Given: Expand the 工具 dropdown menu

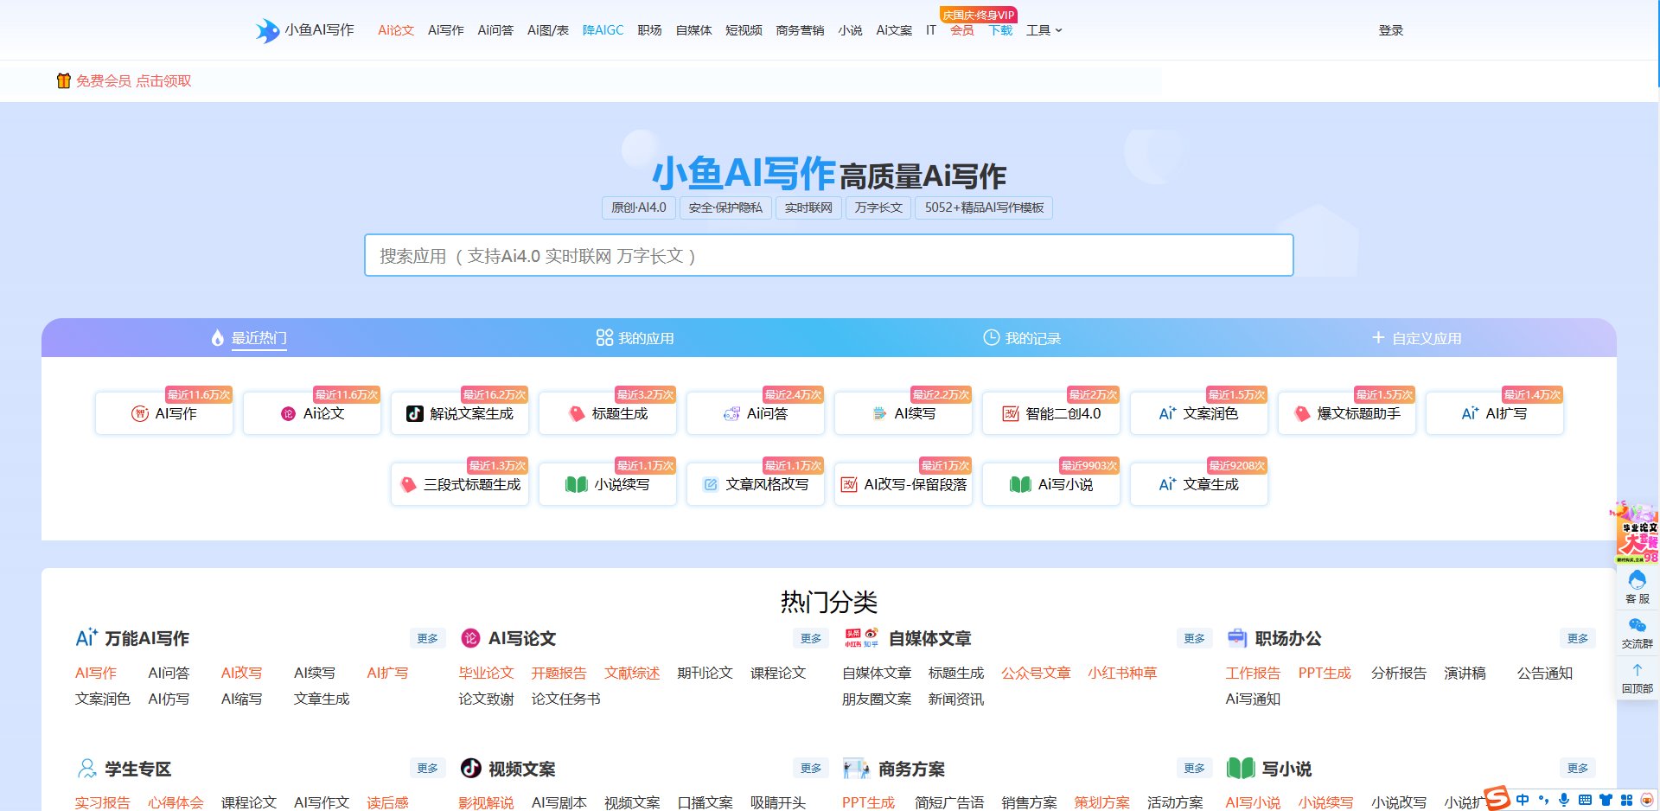Looking at the screenshot, I should coord(1044,30).
